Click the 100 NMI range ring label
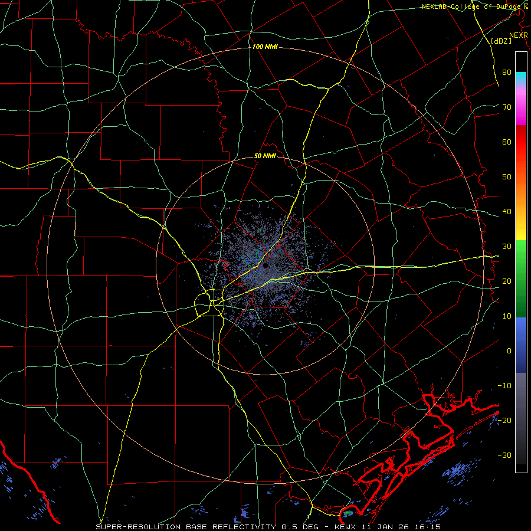531x531 pixels. click(x=265, y=47)
